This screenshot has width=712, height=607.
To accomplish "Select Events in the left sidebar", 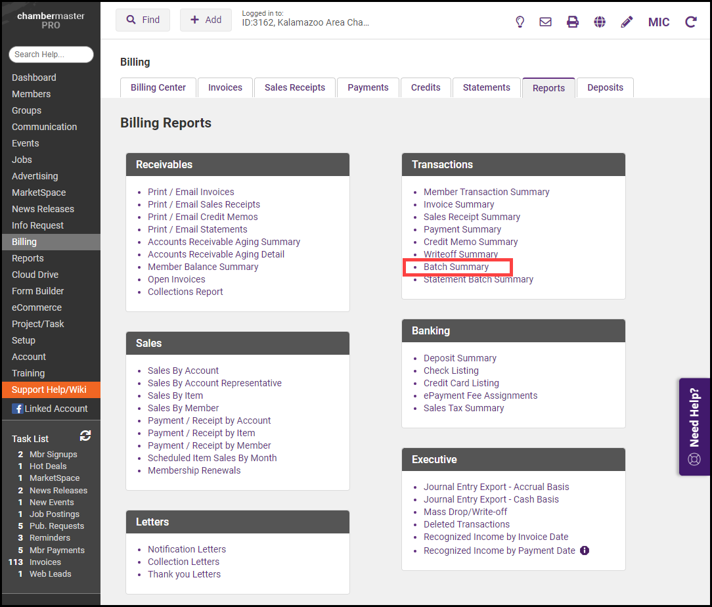I will pos(26,143).
